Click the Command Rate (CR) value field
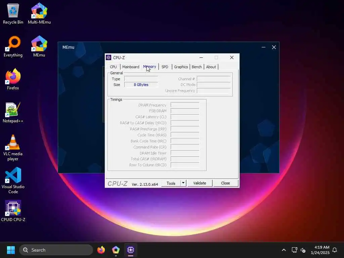Image resolution: width=344 pixels, height=258 pixels. (185, 147)
